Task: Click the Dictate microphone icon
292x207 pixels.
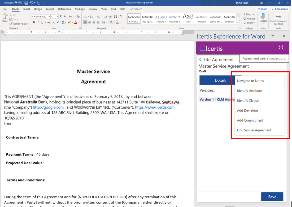Action: pyautogui.click(x=263, y=16)
